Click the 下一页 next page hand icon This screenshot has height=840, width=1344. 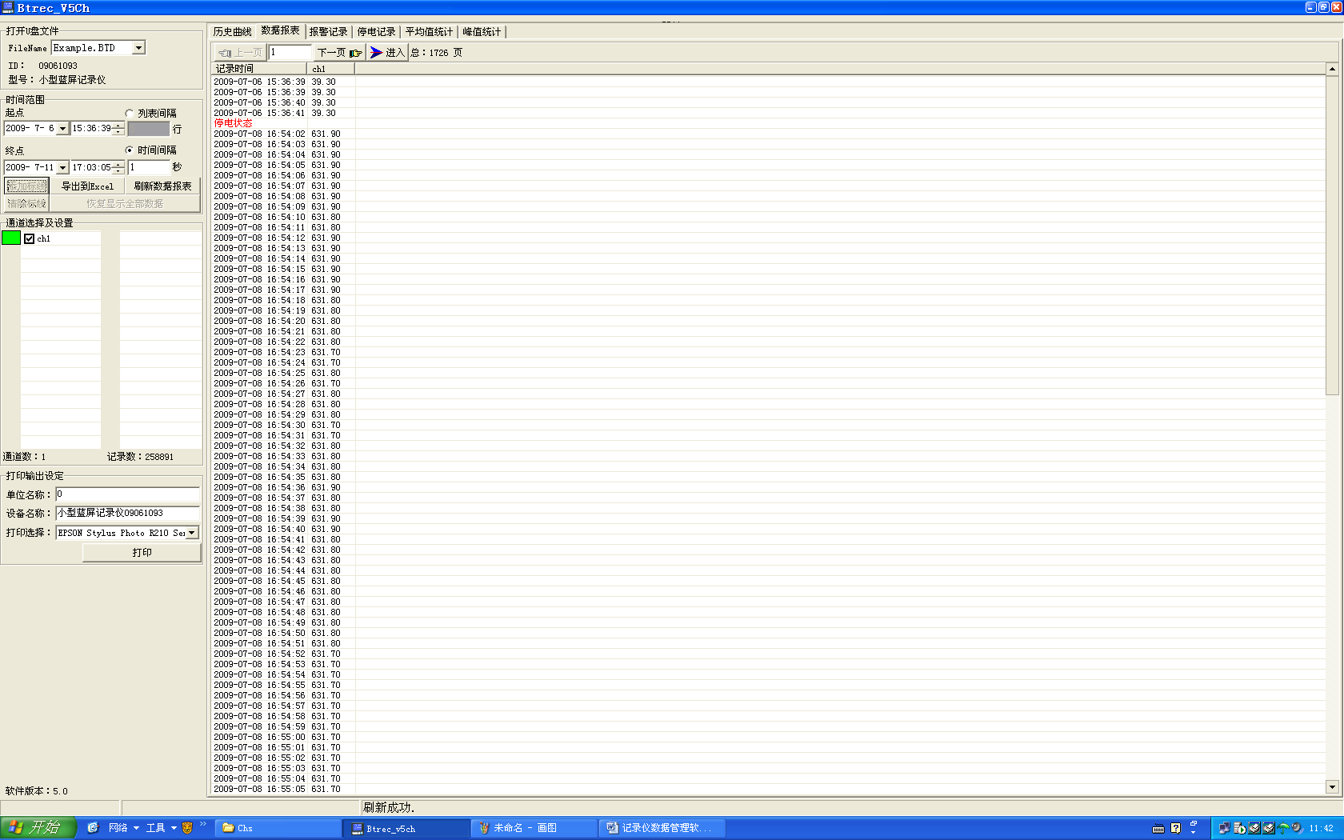point(355,53)
